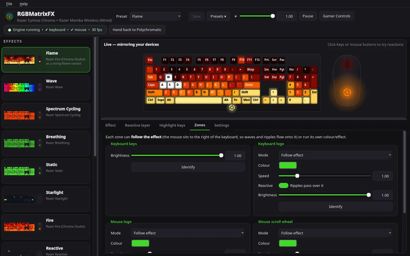Click the global brightness slider handle
410x256 pixels.
point(273,16)
